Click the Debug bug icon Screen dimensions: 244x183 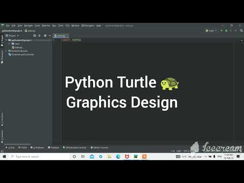pos(226,30)
